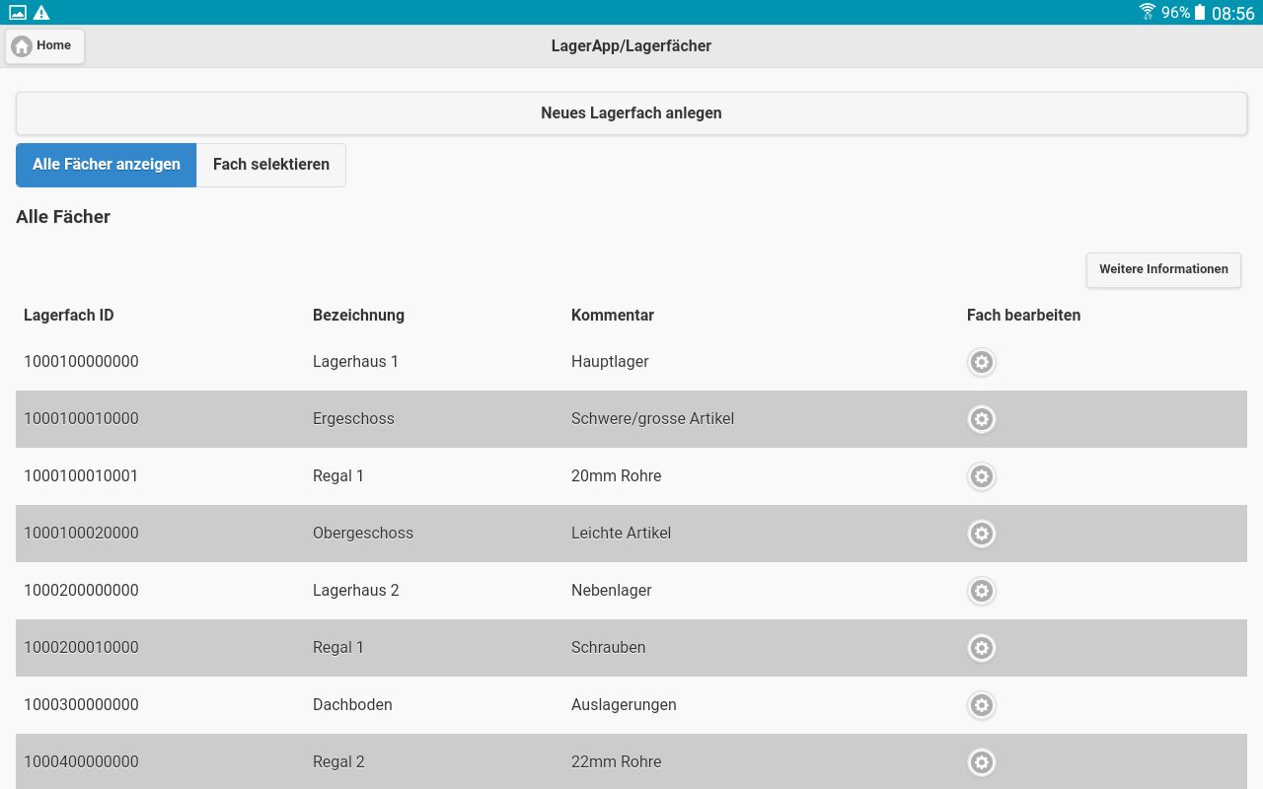Switch to Alle Fächer anzeigen tab
This screenshot has height=789, width=1263.
pos(107,165)
